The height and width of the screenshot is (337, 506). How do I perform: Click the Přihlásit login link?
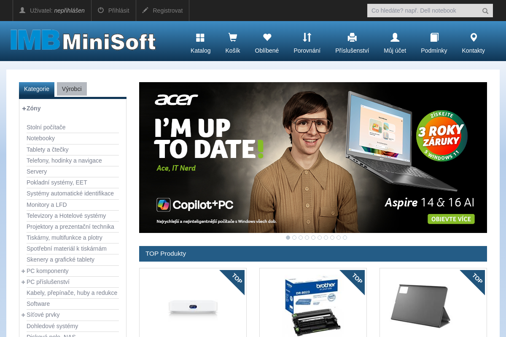pos(119,11)
